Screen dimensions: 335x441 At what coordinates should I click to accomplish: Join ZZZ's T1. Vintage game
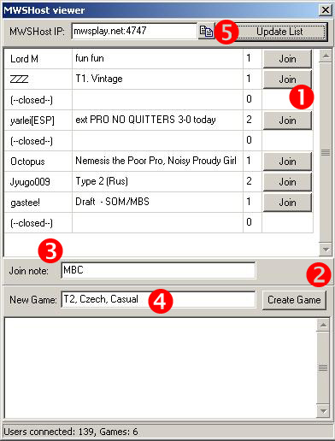pos(287,79)
